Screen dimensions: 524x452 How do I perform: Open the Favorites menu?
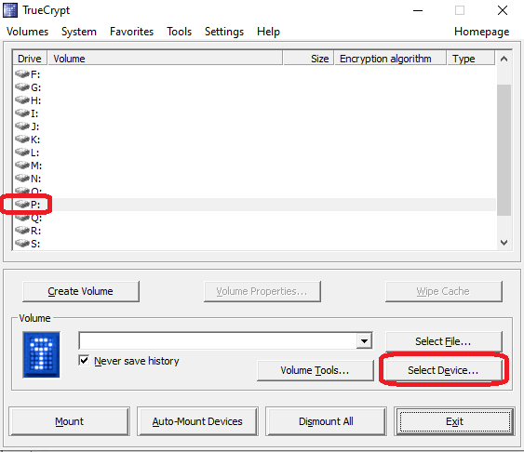point(131,32)
